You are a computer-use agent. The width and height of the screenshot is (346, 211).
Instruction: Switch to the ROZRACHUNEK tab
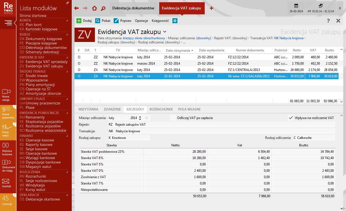tap(161, 109)
